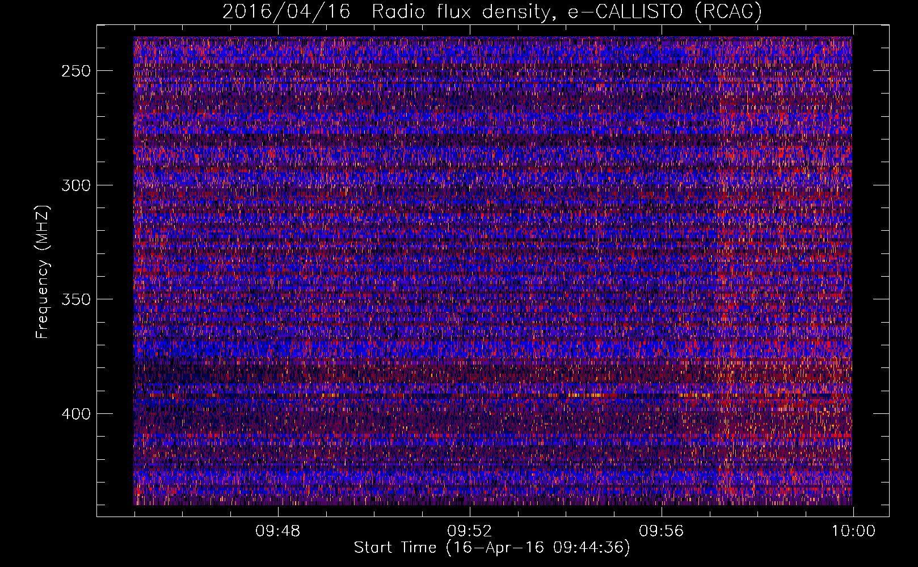Screen dimensions: 918x567
Task: Click the 'Start Time (16-Apr-16 09:44:36)' label
Action: click(x=492, y=548)
